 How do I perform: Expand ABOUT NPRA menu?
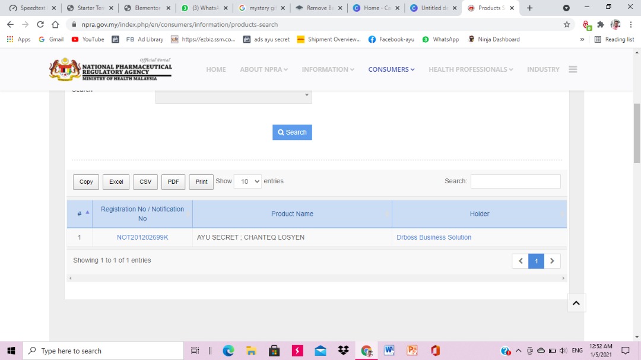(x=264, y=69)
